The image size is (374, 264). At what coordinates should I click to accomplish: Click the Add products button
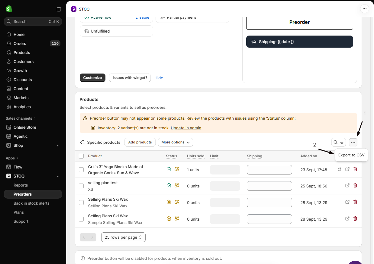[x=140, y=142]
